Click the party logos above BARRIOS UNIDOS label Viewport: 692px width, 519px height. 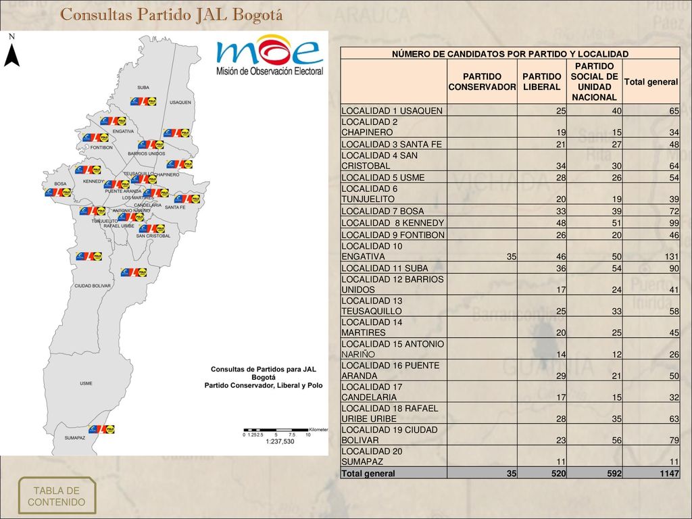[151, 145]
